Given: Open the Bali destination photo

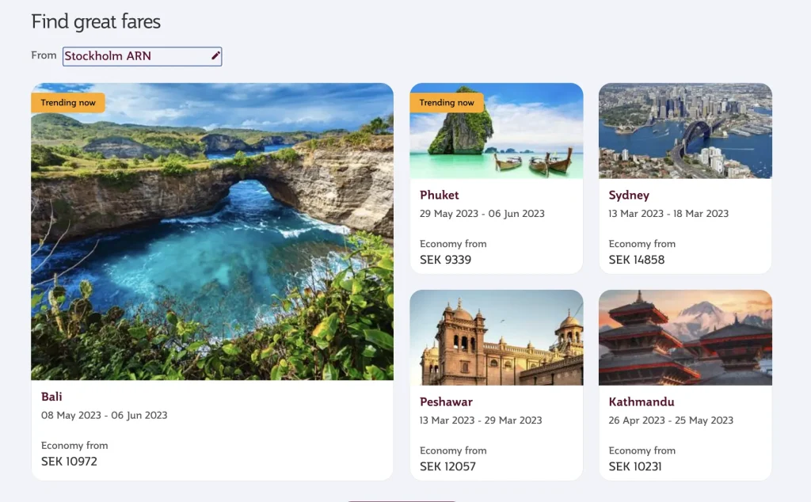Looking at the screenshot, I should click(x=212, y=232).
